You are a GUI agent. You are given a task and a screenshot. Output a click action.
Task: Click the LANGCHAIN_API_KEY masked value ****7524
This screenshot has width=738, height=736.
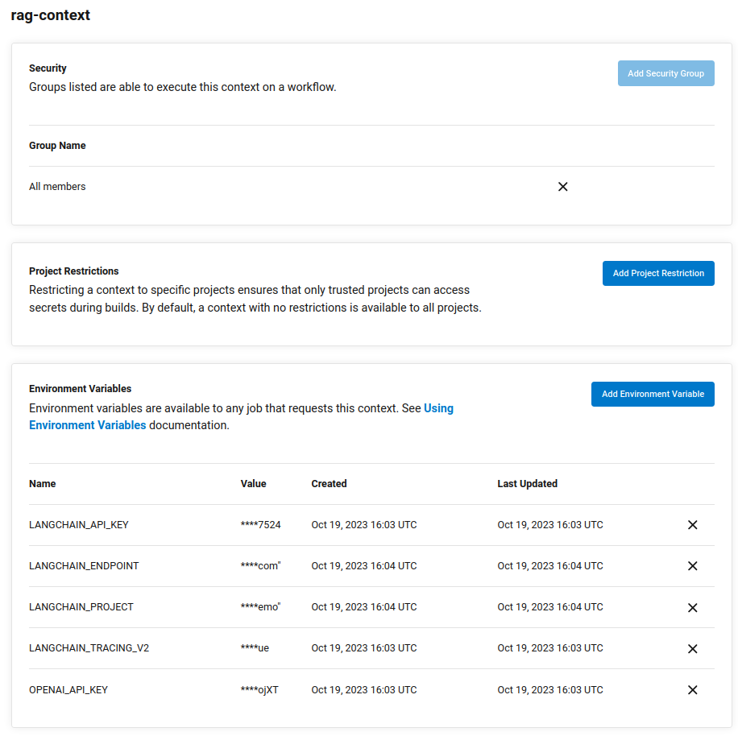click(260, 525)
